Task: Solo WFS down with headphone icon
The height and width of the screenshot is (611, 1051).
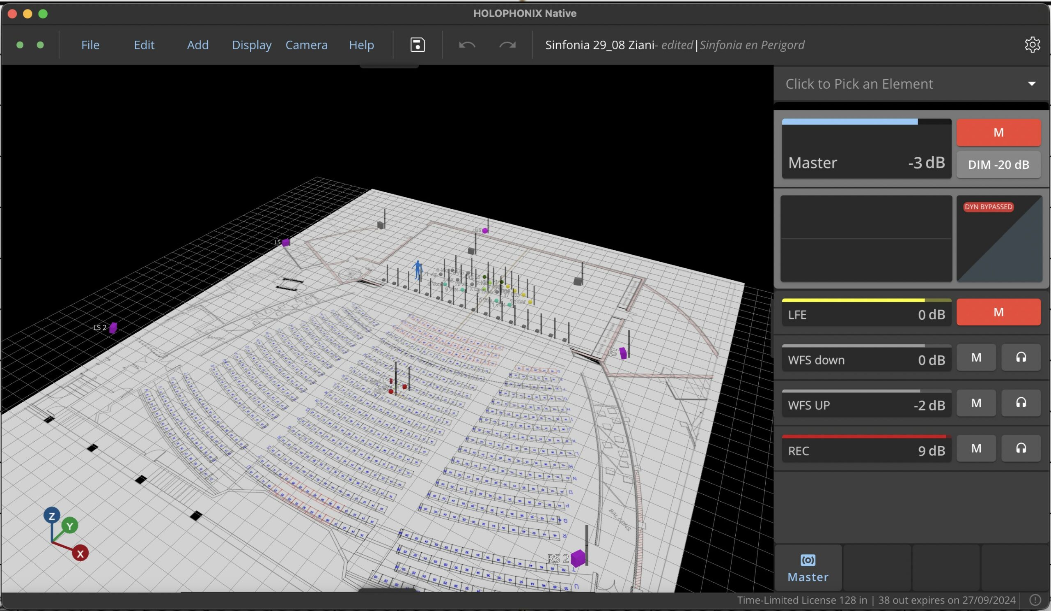Action: (1021, 357)
